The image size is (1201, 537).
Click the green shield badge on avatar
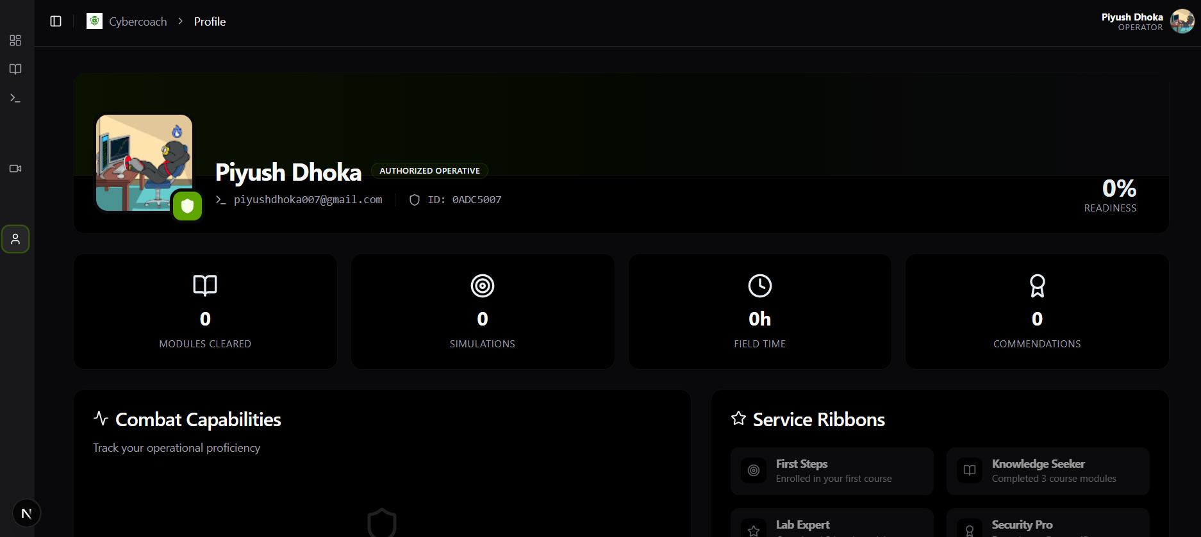[187, 206]
